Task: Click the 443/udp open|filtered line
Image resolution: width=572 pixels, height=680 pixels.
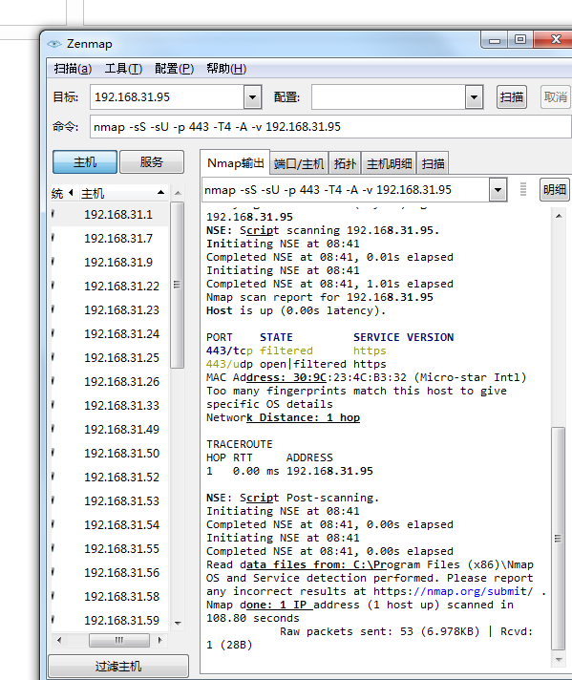Action: coord(296,364)
